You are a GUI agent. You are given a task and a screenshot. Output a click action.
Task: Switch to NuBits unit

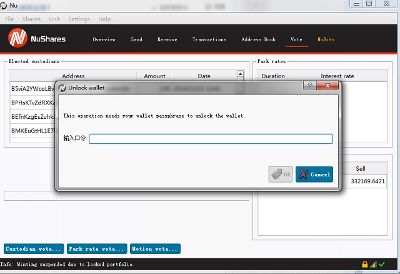326,39
